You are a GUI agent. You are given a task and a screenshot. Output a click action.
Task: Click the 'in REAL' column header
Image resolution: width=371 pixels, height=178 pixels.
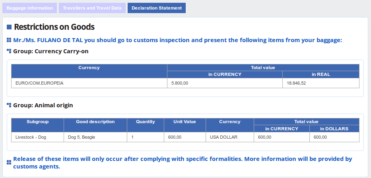(x=320, y=74)
